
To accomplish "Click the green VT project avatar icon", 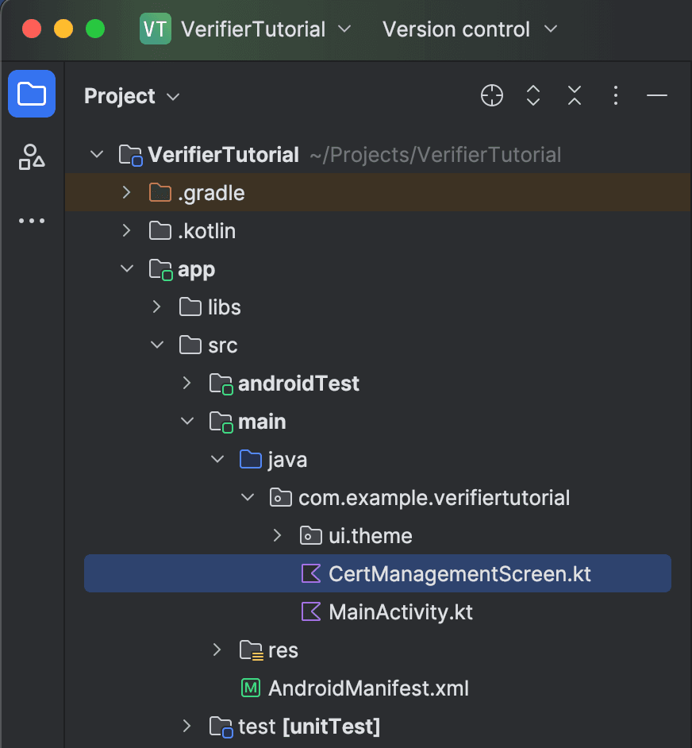I will pos(154,29).
